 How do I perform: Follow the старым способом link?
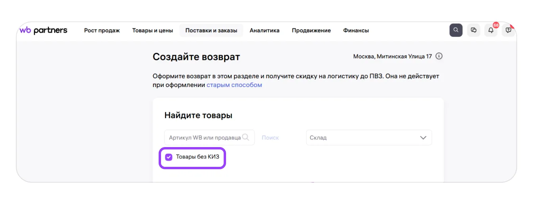pyautogui.click(x=234, y=85)
